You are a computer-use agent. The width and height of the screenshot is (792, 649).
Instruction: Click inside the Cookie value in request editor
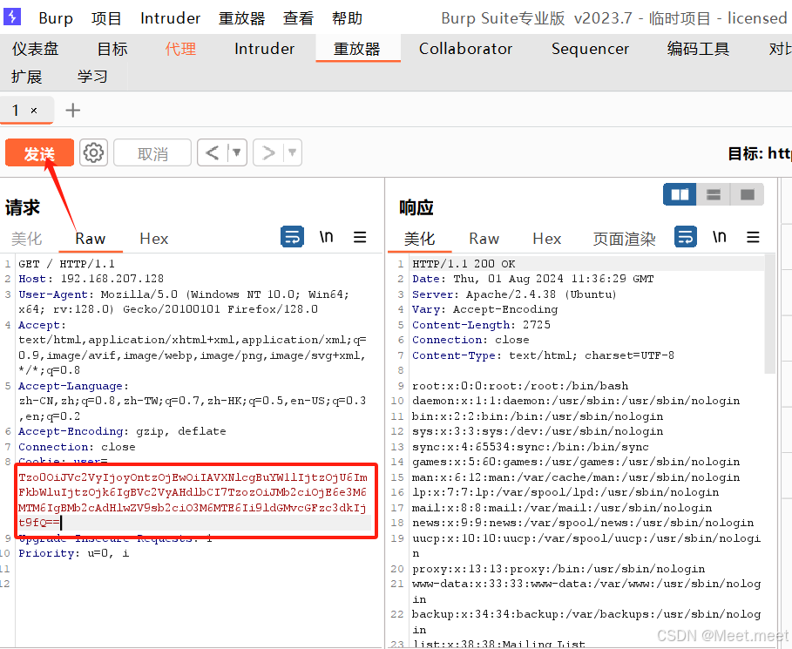point(193,499)
